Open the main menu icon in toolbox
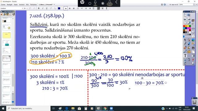The width and height of the screenshot is (198, 111). pyautogui.click(x=185, y=15)
